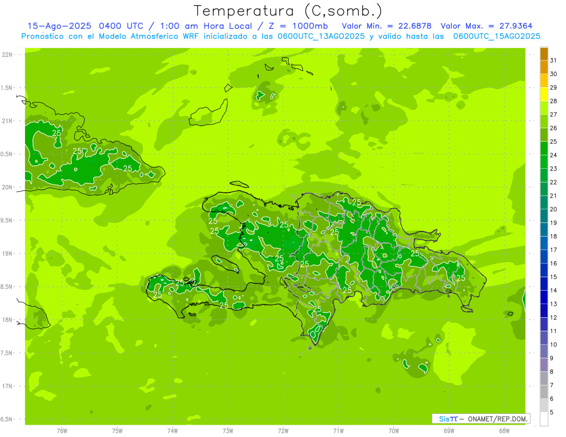Click the "28" color scale label

553,101
